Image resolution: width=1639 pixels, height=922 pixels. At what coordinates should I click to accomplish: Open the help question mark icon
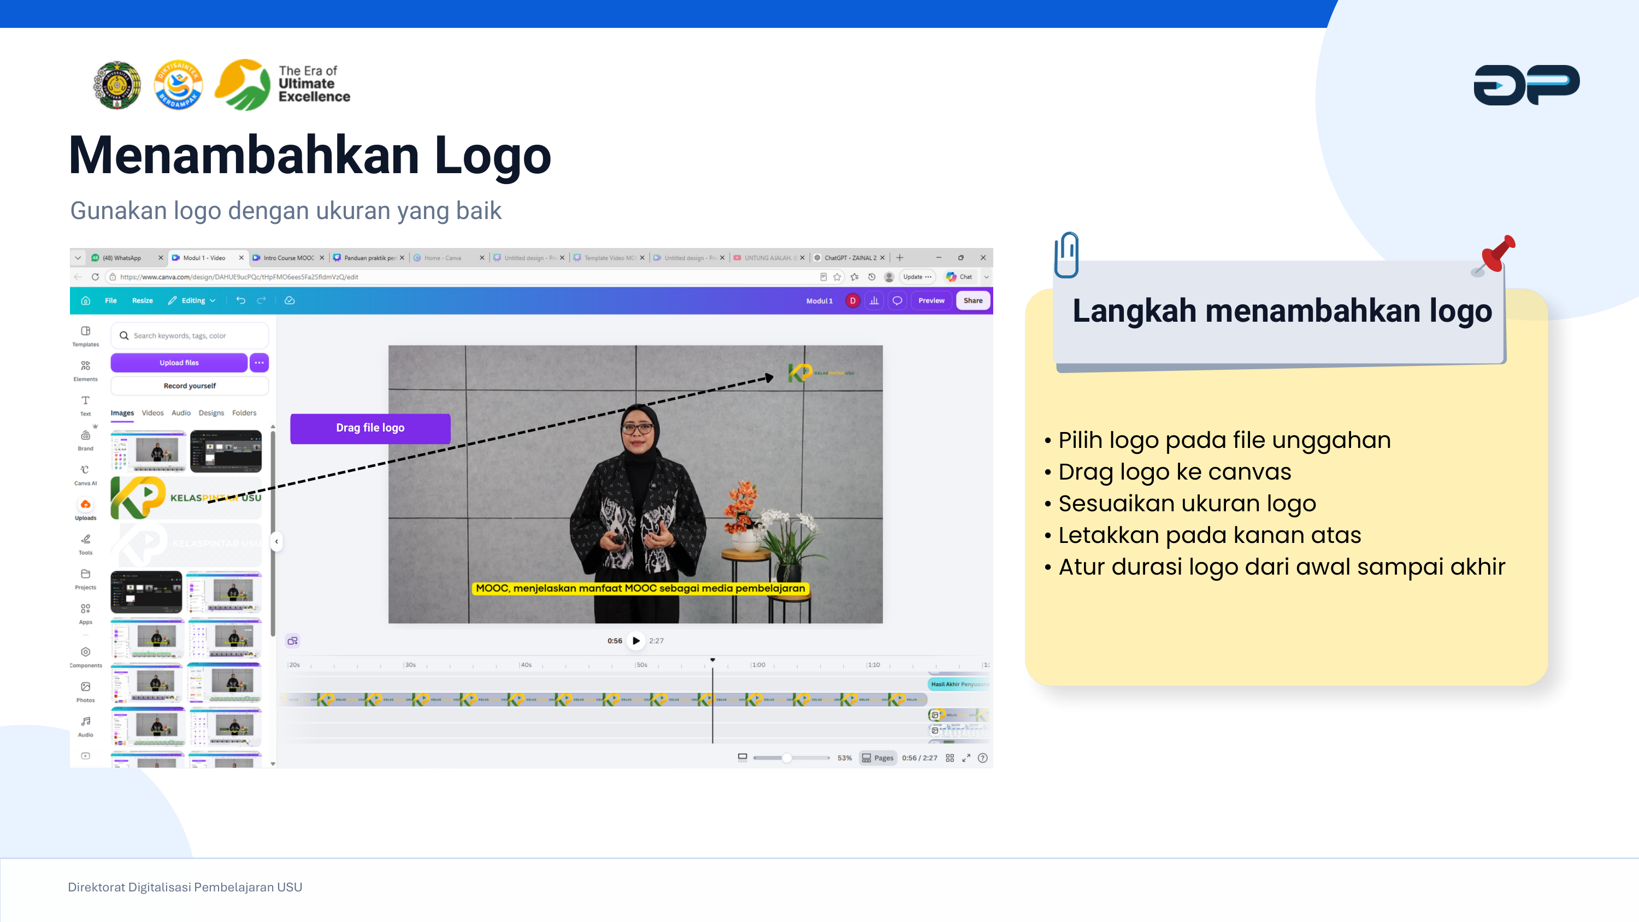tap(982, 758)
